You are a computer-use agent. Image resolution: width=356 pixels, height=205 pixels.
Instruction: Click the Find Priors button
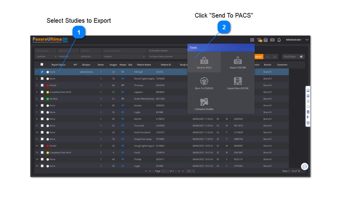point(289,57)
